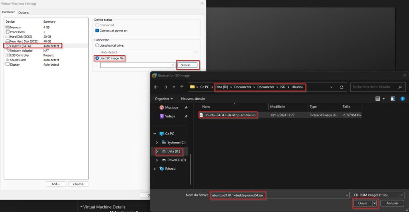Go up one folder level
Viewport: 409px width, 212px height.
[x=182, y=87]
